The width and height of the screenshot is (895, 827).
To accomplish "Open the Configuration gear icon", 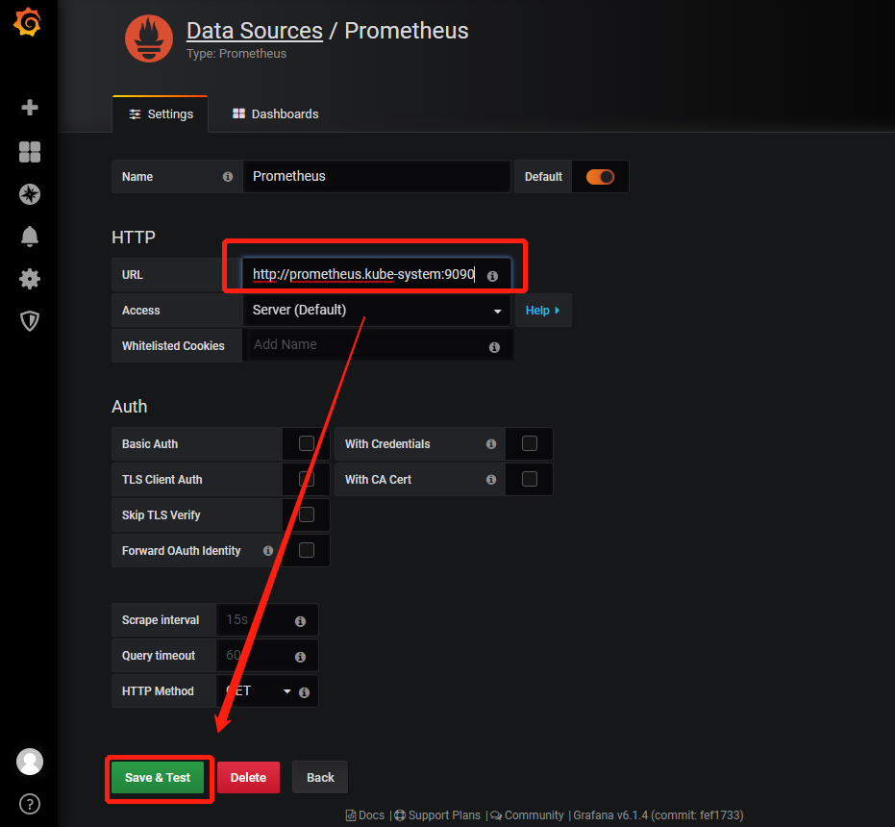I will point(30,279).
